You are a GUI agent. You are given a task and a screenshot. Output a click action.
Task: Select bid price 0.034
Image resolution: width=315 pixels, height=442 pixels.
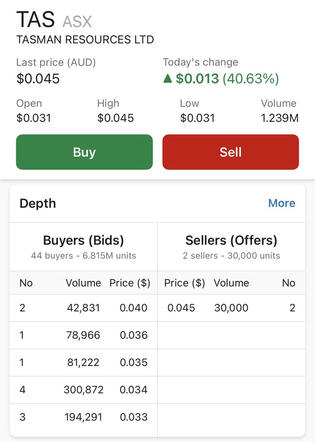tap(133, 390)
